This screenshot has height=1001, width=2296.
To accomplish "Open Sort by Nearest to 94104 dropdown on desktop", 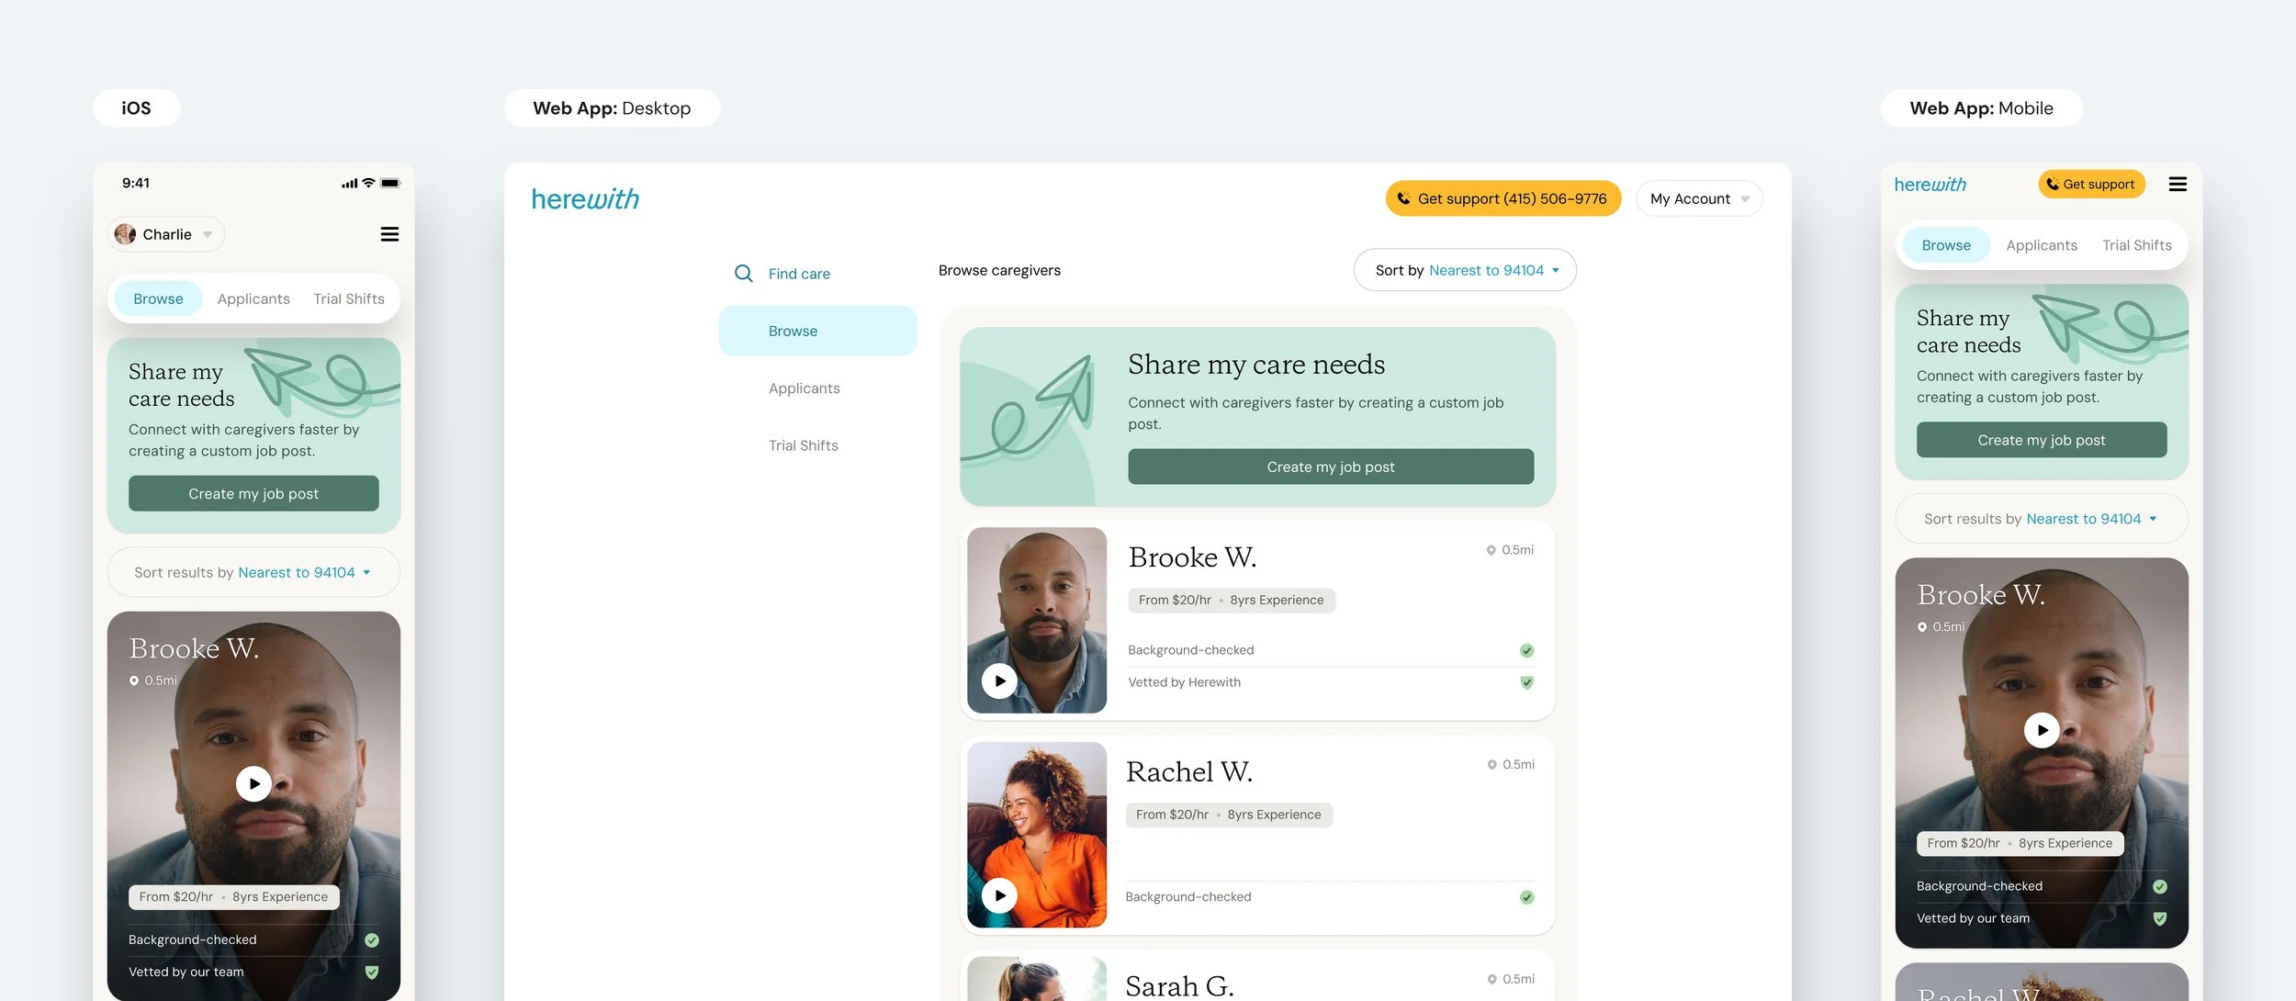I will point(1465,271).
